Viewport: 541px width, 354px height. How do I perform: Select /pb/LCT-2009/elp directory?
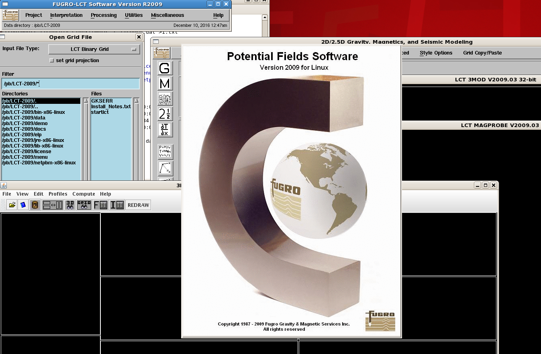41,135
